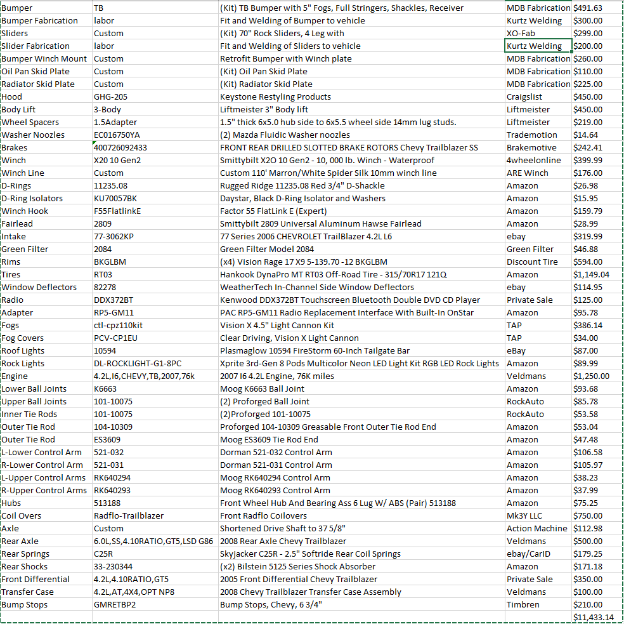624x624 pixels.
Task: Select the "Trademotion" vendor cell
Action: (538, 135)
